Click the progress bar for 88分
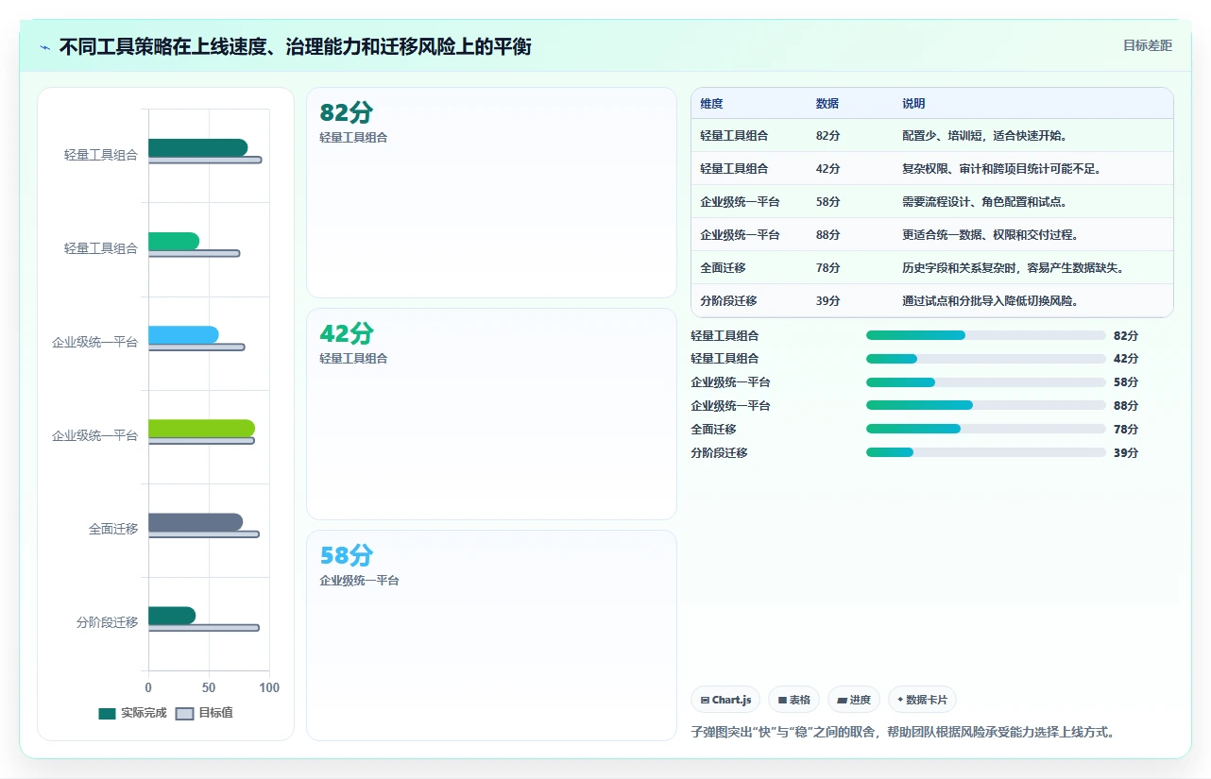The image size is (1211, 779). 985,405
